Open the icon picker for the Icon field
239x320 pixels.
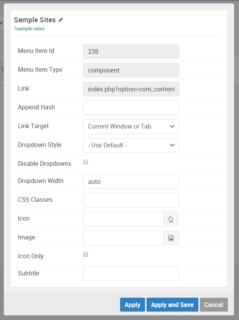pos(171,219)
